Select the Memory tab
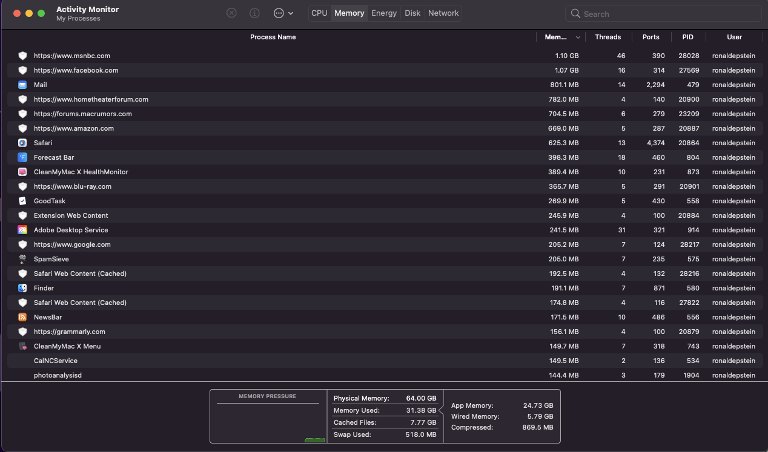The image size is (768, 452). click(349, 13)
